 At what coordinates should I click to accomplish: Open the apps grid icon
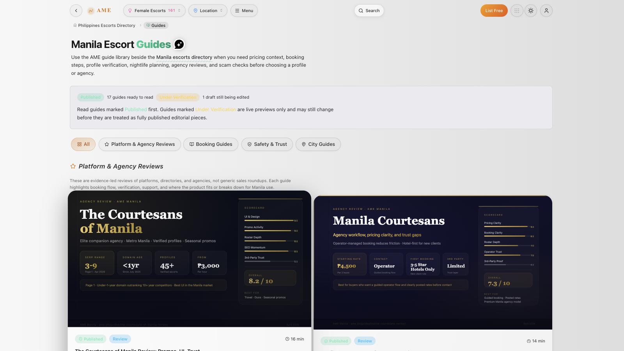click(x=517, y=11)
